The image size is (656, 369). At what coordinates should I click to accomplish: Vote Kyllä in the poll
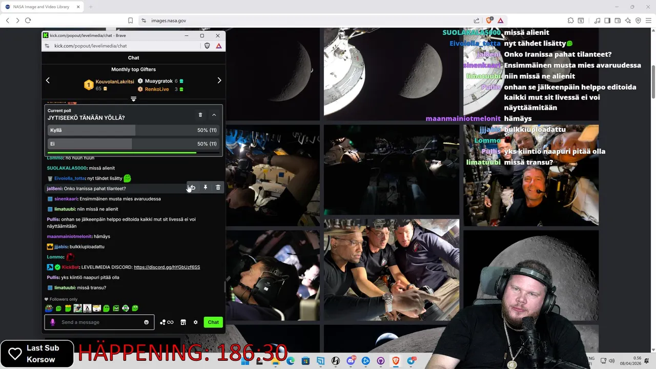tap(133, 130)
